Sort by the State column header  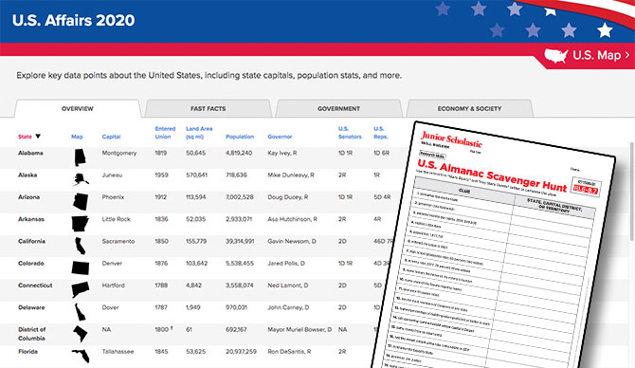(x=25, y=137)
